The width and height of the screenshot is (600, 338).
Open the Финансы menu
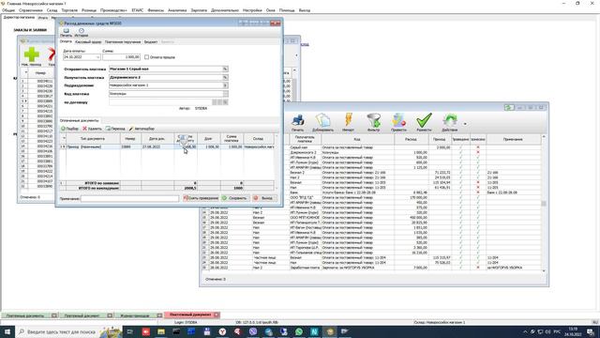tap(156, 10)
